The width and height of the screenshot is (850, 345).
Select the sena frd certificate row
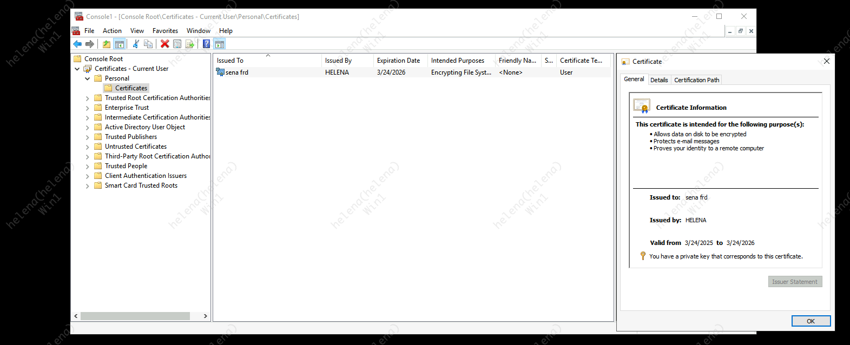pos(237,72)
